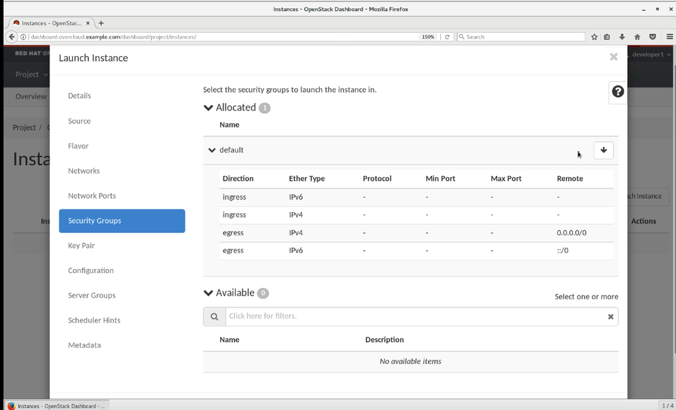Deallocate the default security group with down arrow

[603, 150]
